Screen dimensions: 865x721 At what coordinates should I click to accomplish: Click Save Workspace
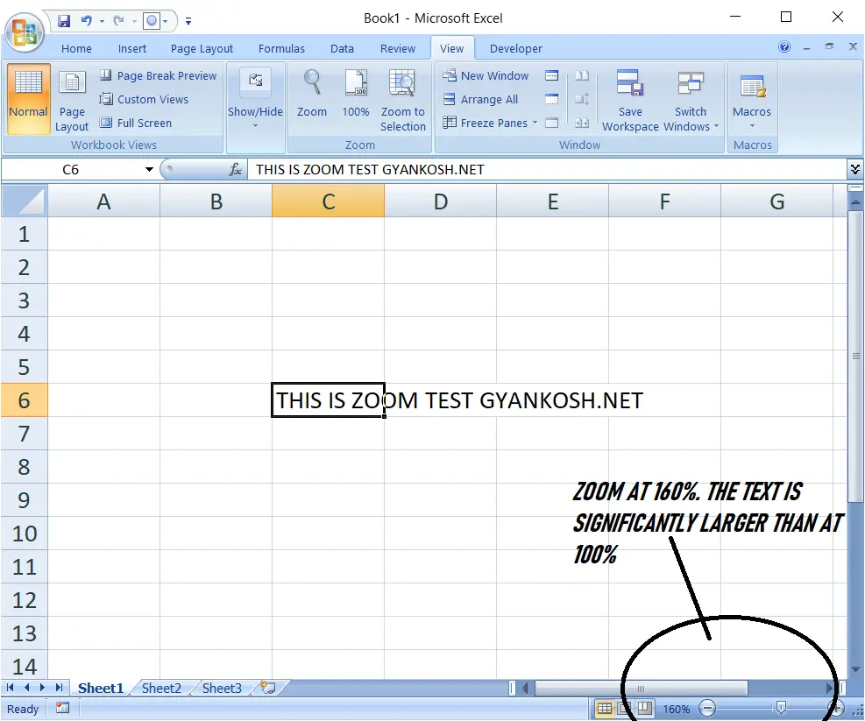tap(630, 101)
